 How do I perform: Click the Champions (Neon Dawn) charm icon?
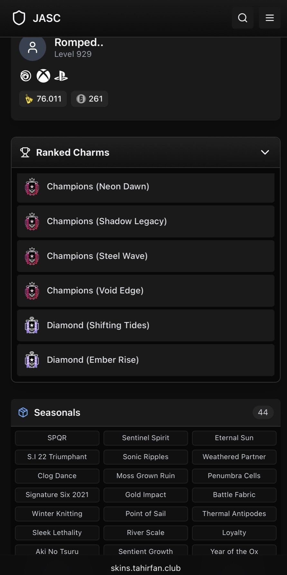[32, 187]
